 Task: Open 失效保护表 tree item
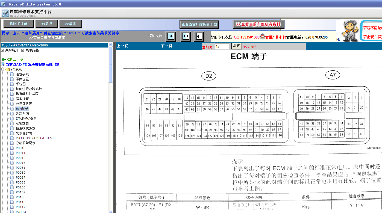click(x=24, y=133)
